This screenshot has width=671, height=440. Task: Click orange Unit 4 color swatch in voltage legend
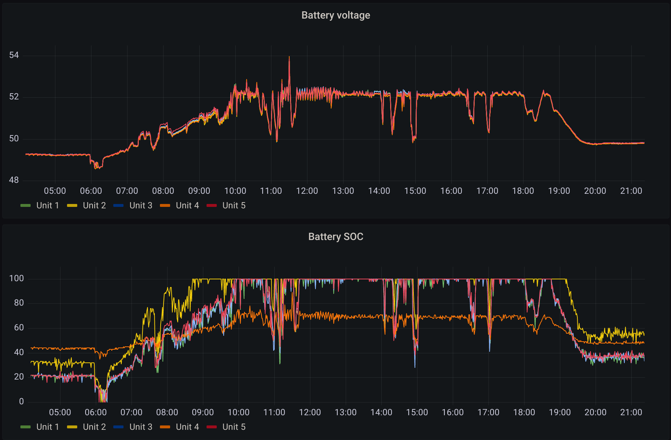pos(165,206)
